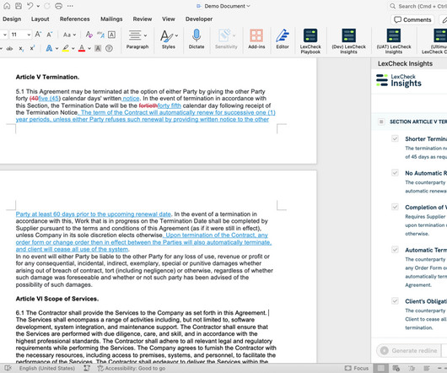The width and height of the screenshot is (447, 373).
Task: Toggle the Client's Obligation insight checkbox
Action: [395, 301]
